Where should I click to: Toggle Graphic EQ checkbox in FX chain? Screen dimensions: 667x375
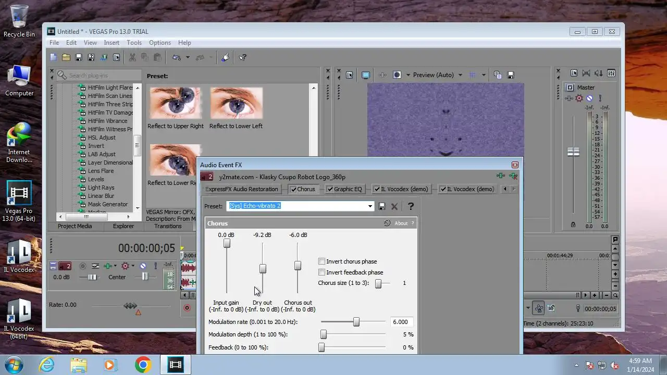330,189
